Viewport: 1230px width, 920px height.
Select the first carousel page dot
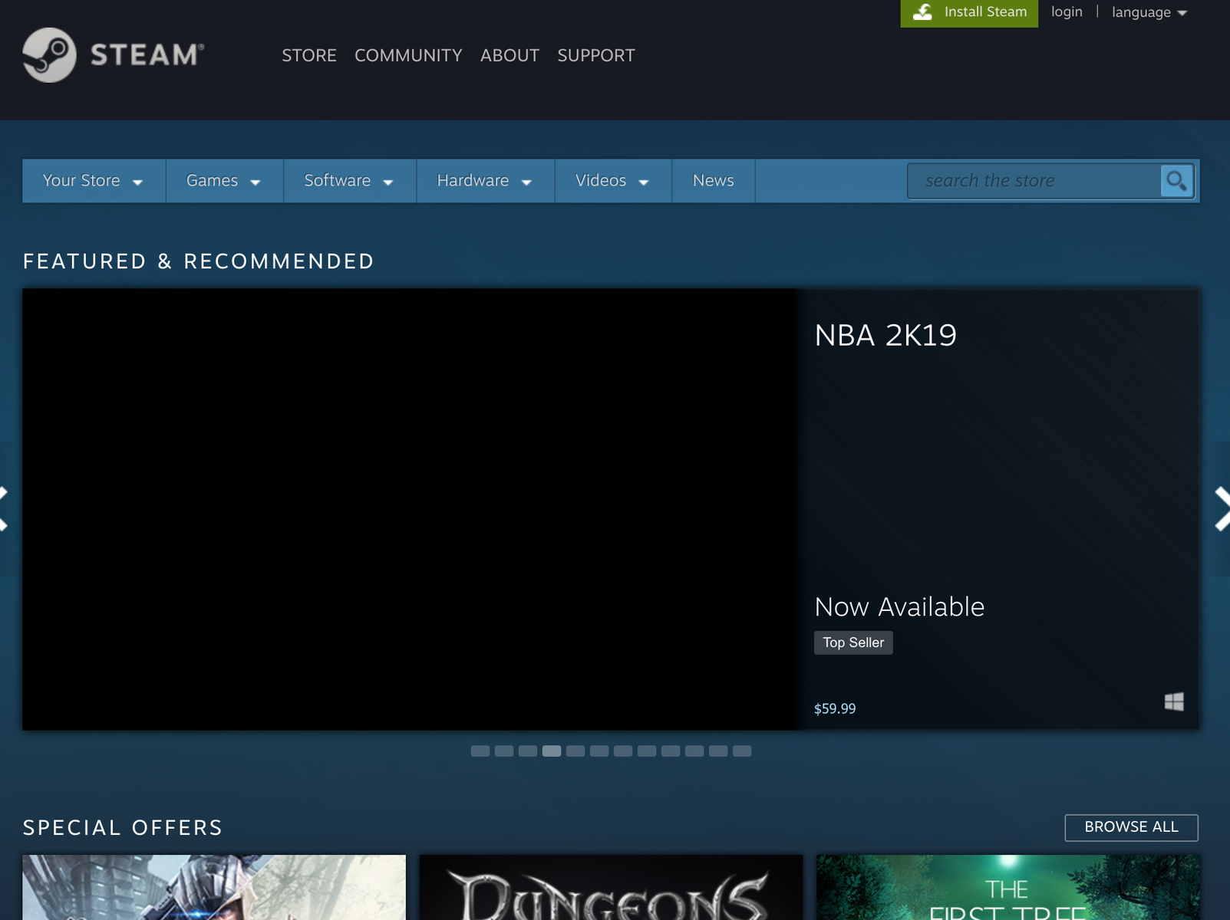point(480,751)
